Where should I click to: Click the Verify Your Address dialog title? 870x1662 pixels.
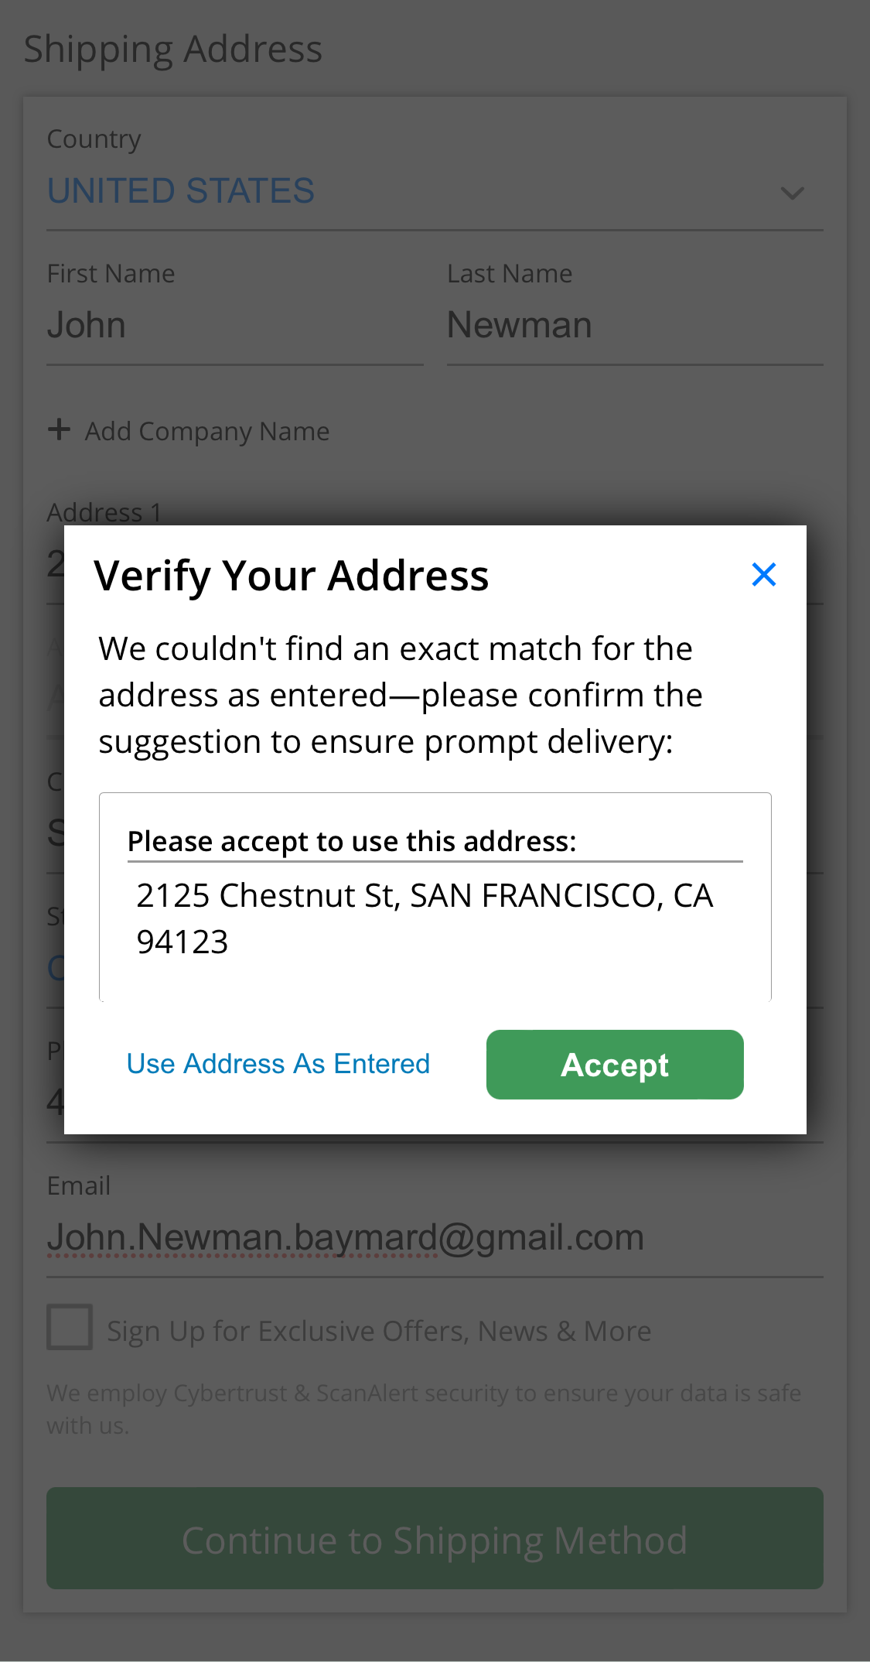coord(291,576)
